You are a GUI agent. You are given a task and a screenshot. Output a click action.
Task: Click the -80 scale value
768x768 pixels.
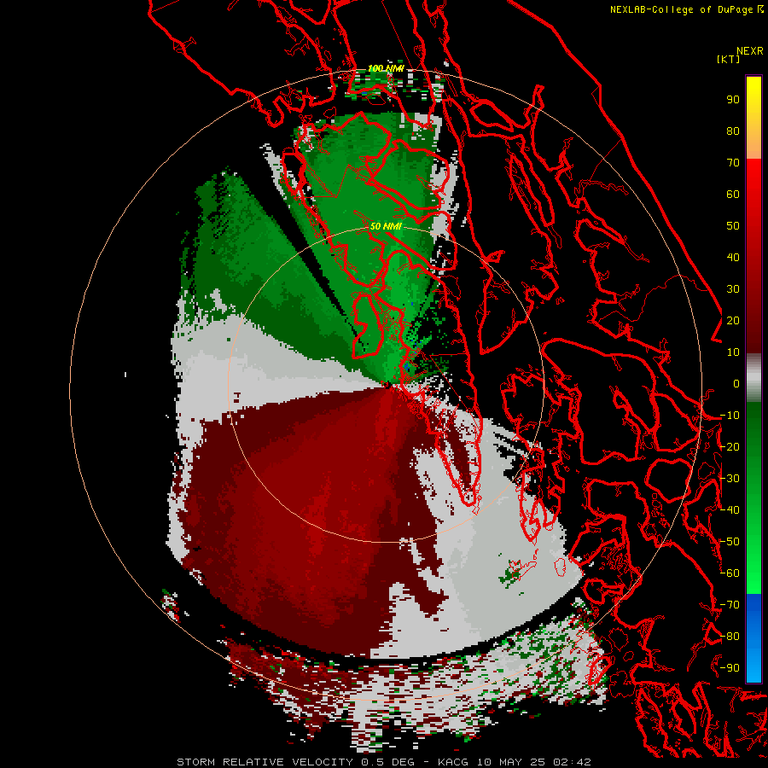point(730,637)
